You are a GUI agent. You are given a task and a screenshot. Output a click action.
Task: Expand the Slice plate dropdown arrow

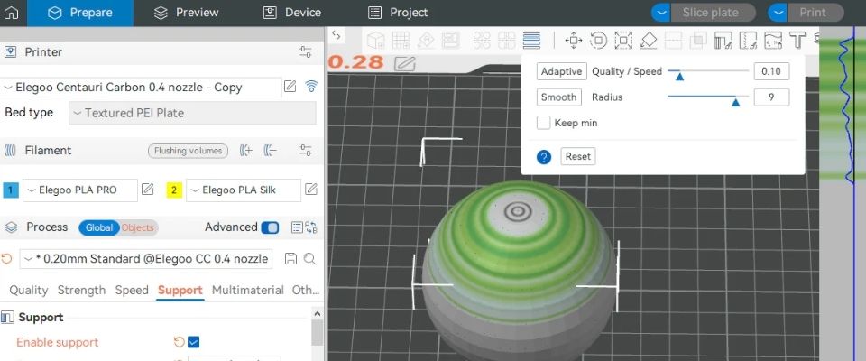(x=661, y=13)
